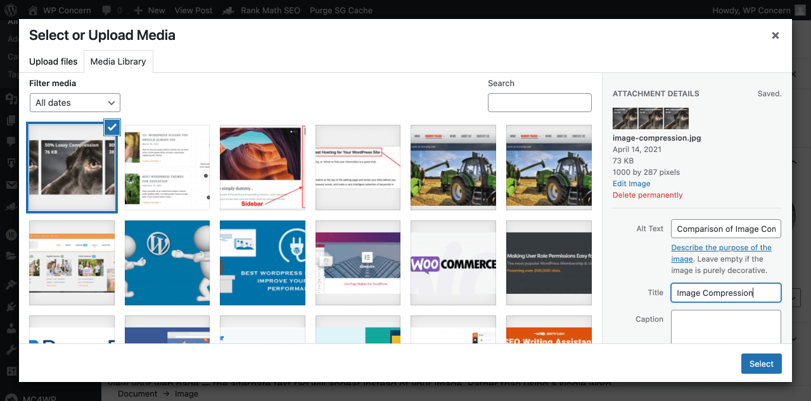
Task: Click Delete permanently link
Action: [x=648, y=195]
